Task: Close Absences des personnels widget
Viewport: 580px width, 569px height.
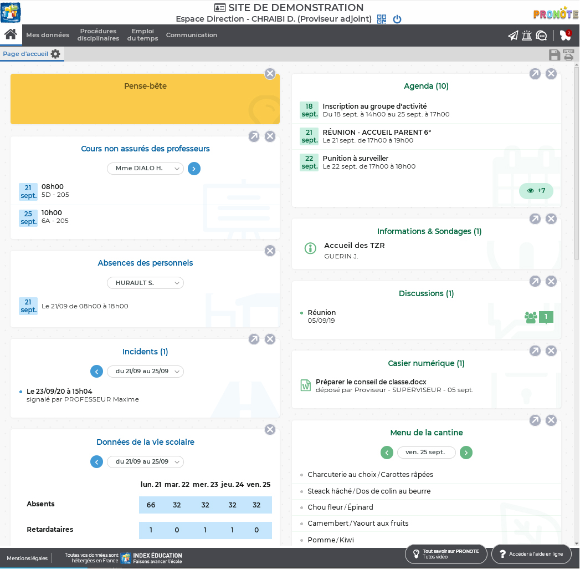Action: coord(270,251)
